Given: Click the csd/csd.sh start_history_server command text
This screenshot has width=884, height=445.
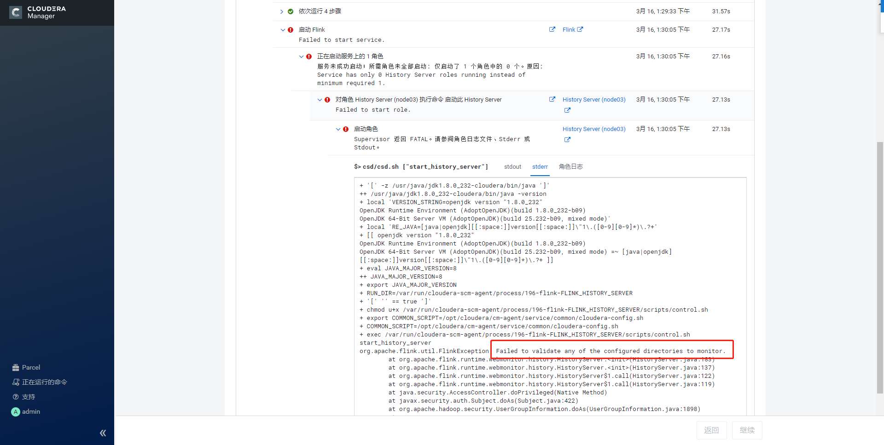Looking at the screenshot, I should pyautogui.click(x=421, y=167).
